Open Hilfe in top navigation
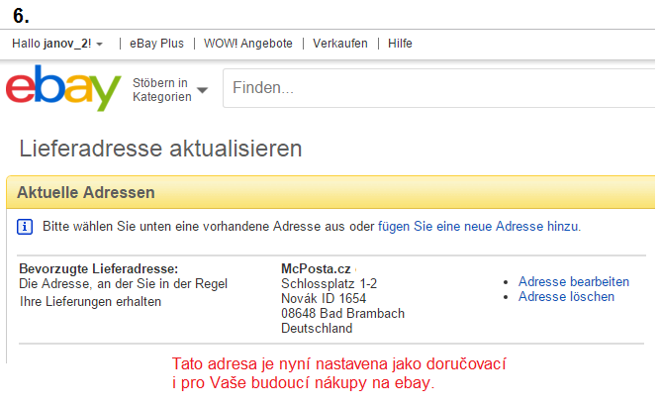 pyautogui.click(x=400, y=44)
